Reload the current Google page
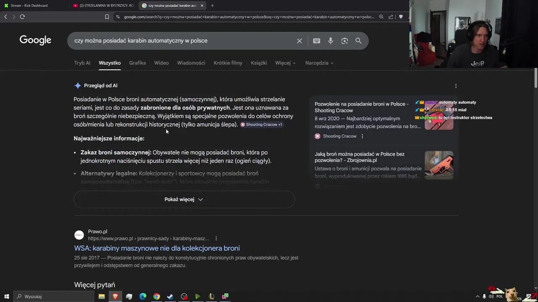This screenshot has height=302, width=538. tap(22, 17)
